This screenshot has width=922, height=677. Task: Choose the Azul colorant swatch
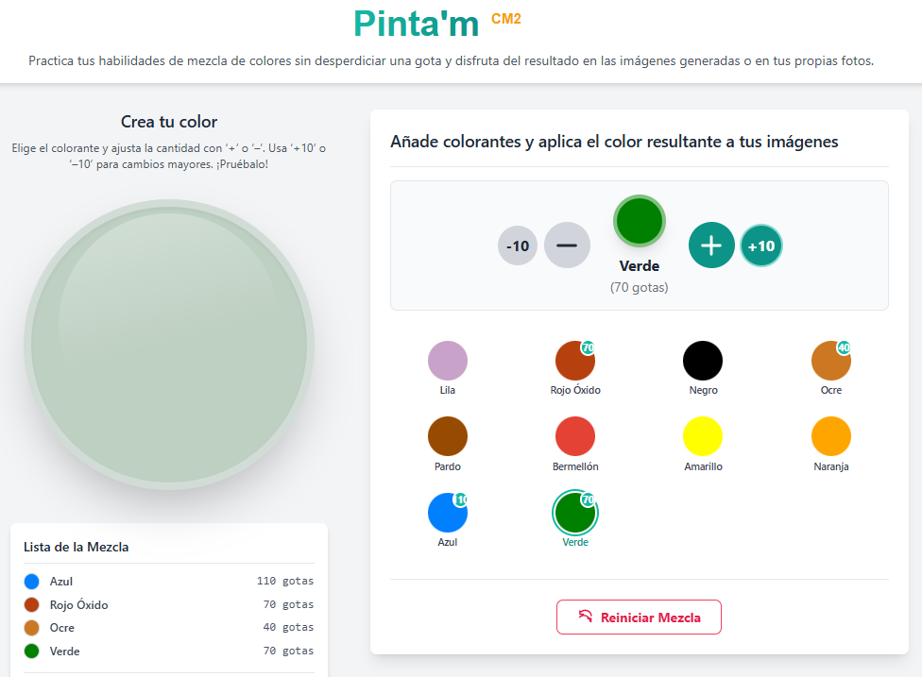pos(448,513)
